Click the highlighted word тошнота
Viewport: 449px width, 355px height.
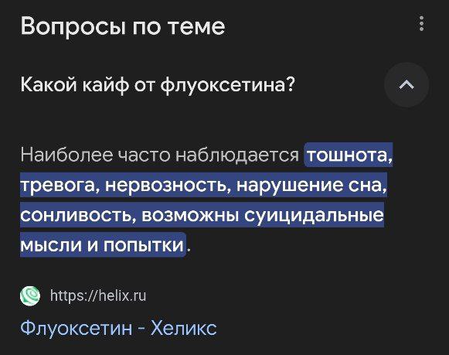click(x=349, y=155)
